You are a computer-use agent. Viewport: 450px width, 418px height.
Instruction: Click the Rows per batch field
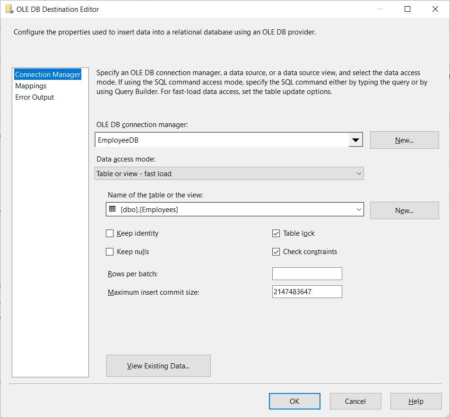(307, 274)
